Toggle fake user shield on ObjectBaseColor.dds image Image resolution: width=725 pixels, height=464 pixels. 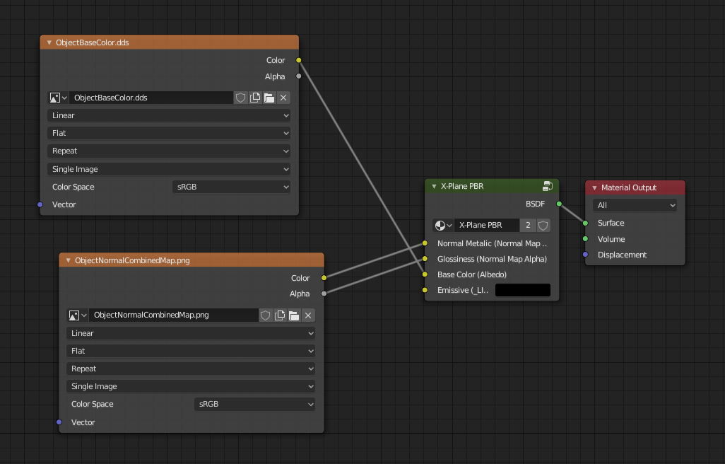240,97
